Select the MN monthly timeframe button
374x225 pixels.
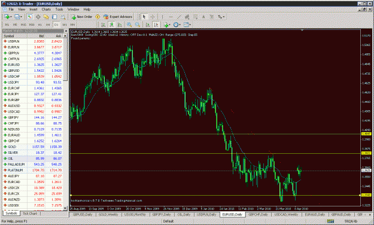(x=72, y=25)
